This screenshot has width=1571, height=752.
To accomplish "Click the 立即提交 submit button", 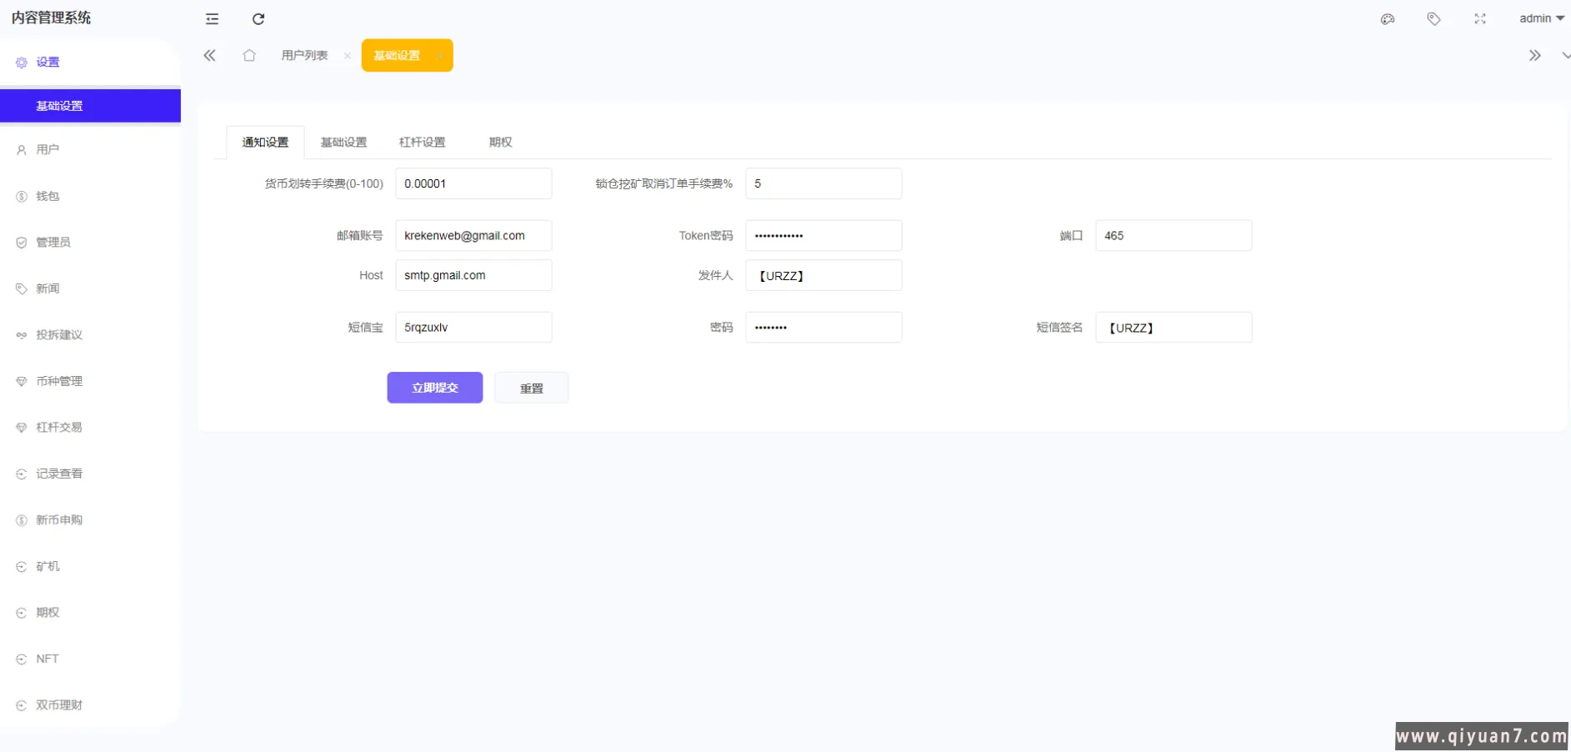I will click(434, 388).
